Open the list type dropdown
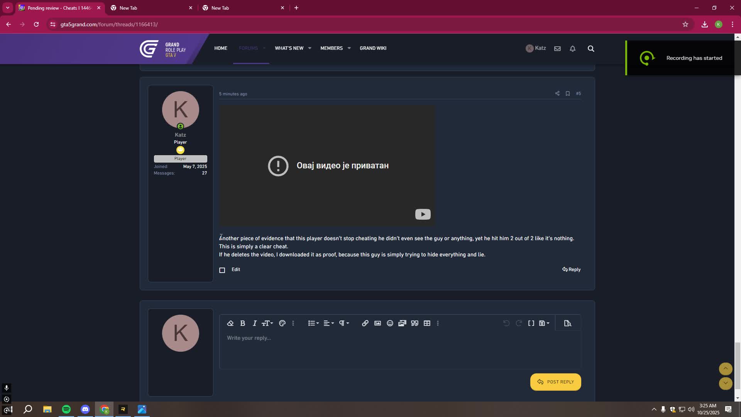The width and height of the screenshot is (741, 417). pos(313,324)
